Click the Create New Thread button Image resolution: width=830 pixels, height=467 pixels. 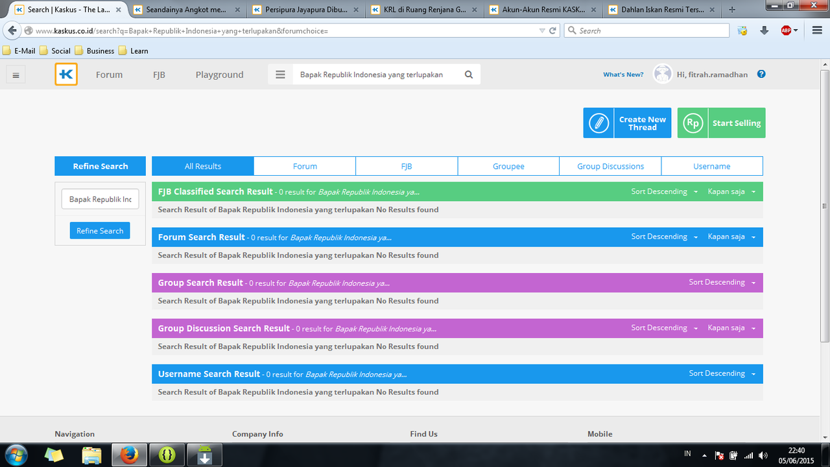[x=627, y=123]
